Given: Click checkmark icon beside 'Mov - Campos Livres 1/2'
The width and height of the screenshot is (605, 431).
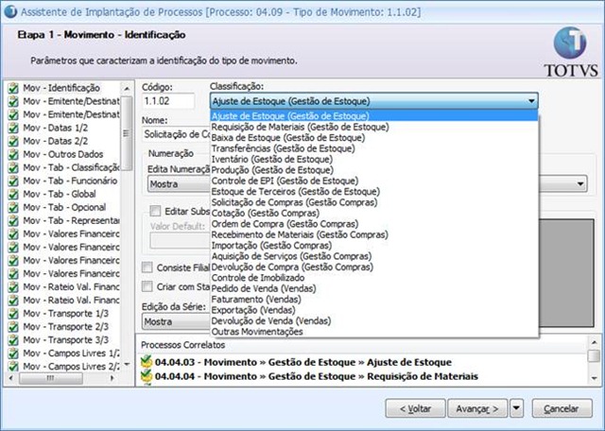Looking at the screenshot, I should [x=13, y=353].
